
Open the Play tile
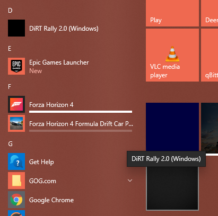point(172,13)
